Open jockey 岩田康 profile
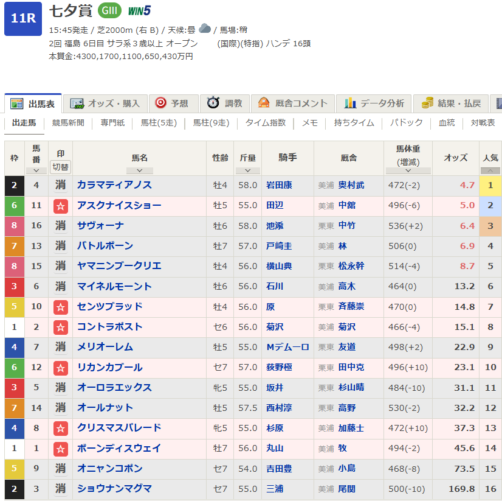 click(x=279, y=185)
